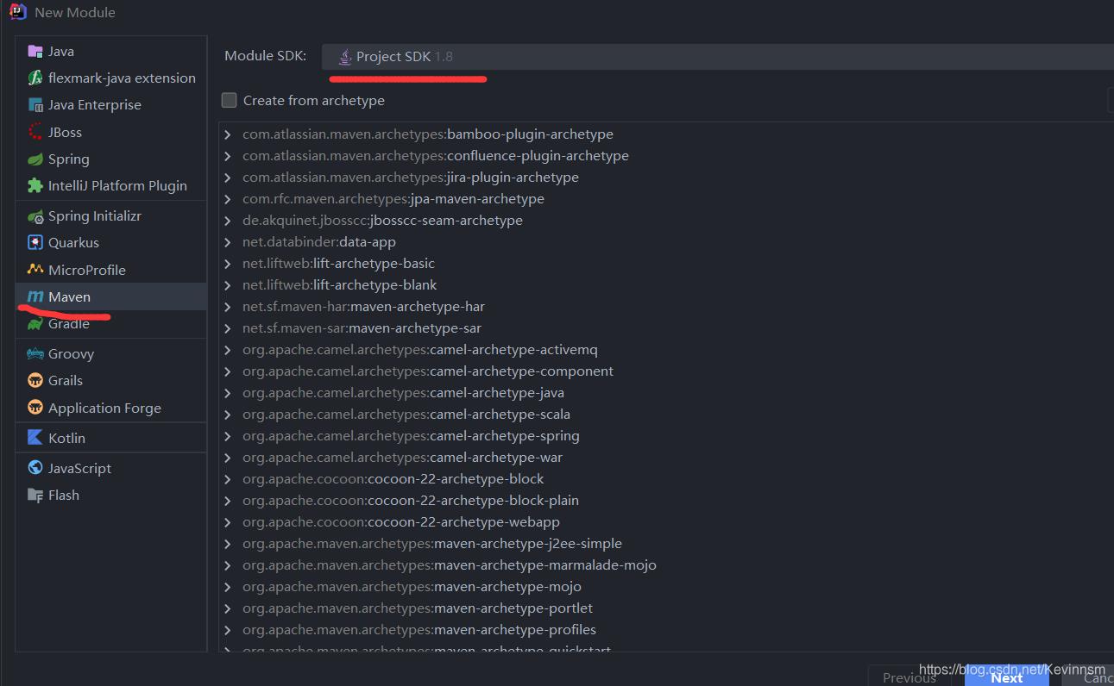Expand jpa-maven-archetype node
The width and height of the screenshot is (1114, 686).
pyautogui.click(x=228, y=199)
